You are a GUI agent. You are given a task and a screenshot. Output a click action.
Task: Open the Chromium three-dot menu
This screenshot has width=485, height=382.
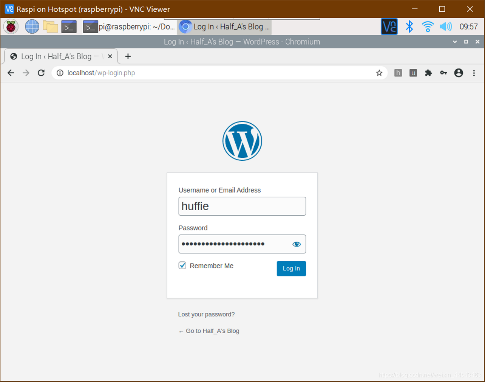click(x=474, y=73)
